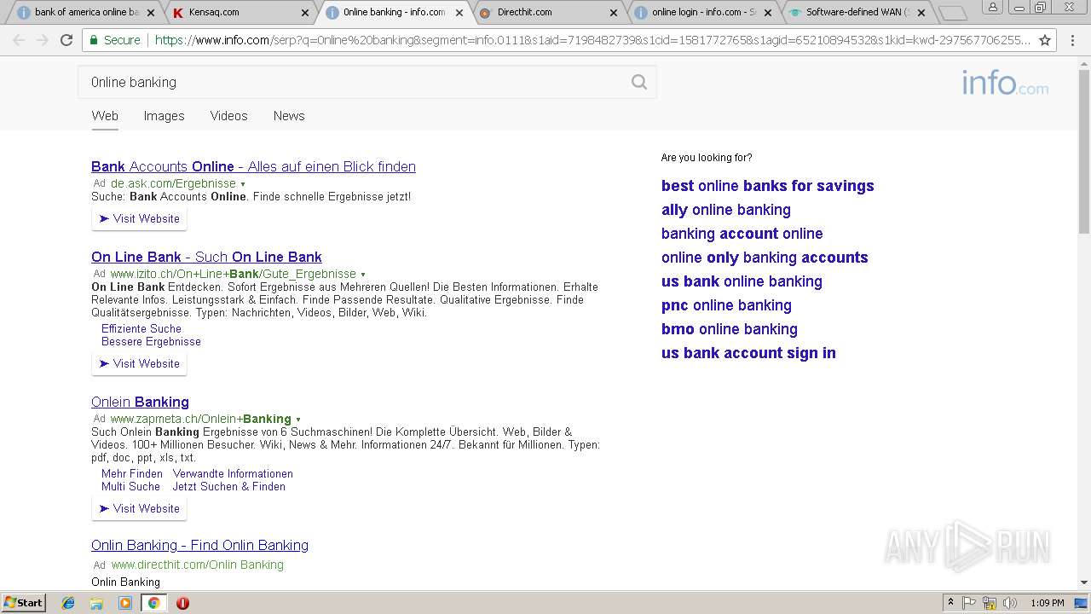This screenshot has width=1091, height=614.
Task: Click the browser address bar URL
Action: point(592,40)
